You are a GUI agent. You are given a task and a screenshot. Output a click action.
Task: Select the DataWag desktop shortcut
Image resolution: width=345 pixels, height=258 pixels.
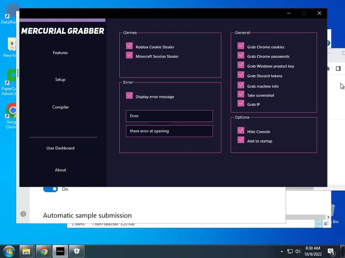coord(9,13)
